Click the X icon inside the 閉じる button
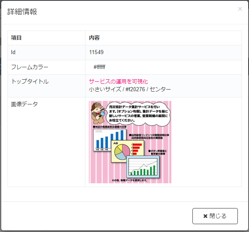Image resolution: width=249 pixels, height=232 pixels. 205,216
